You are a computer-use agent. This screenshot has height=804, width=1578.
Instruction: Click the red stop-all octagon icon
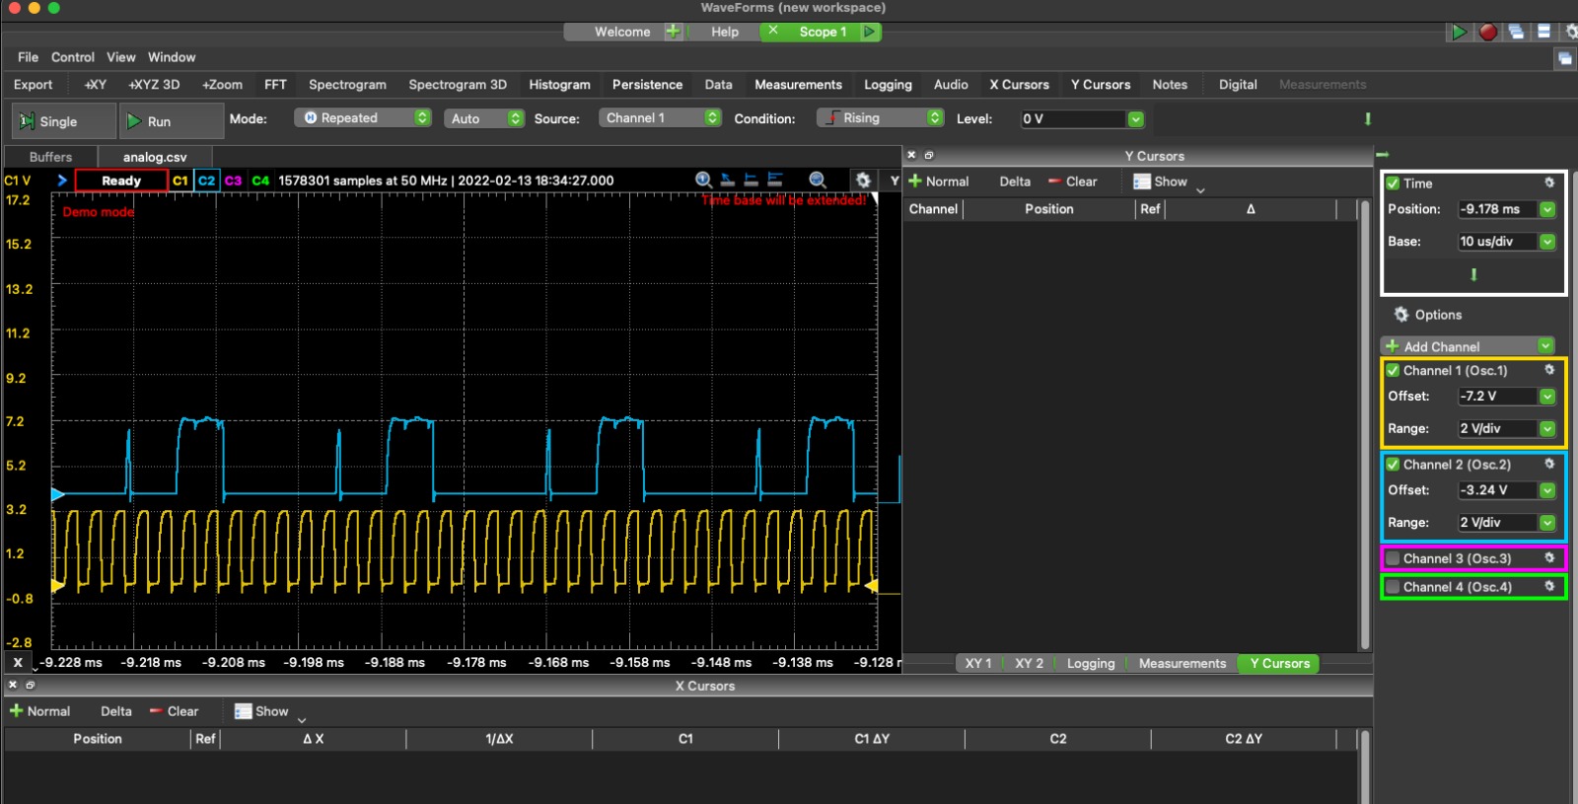(1487, 32)
